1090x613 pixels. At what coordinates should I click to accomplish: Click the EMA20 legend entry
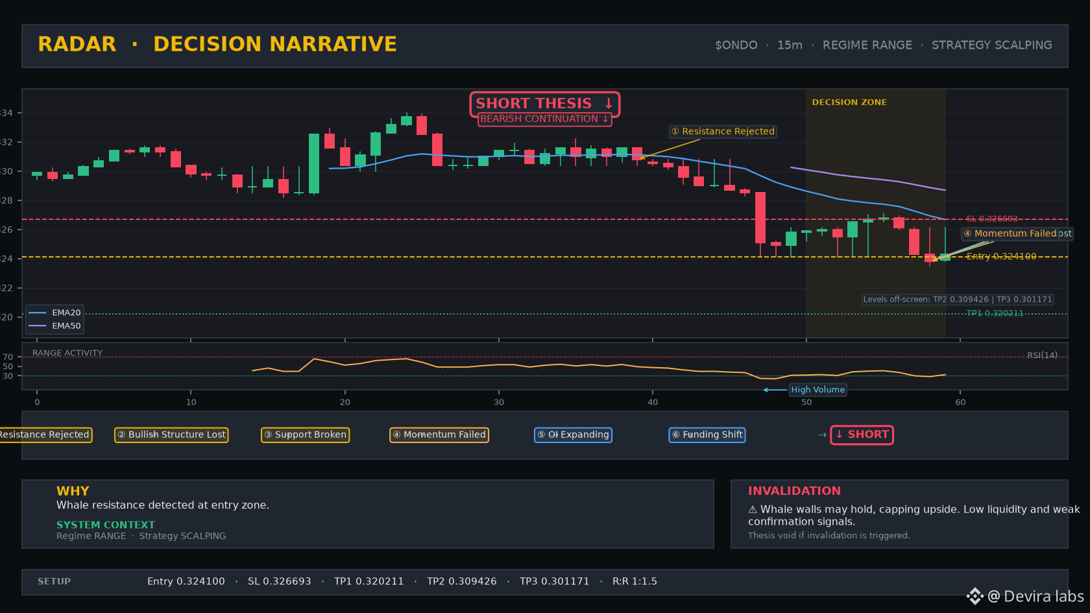click(55, 313)
